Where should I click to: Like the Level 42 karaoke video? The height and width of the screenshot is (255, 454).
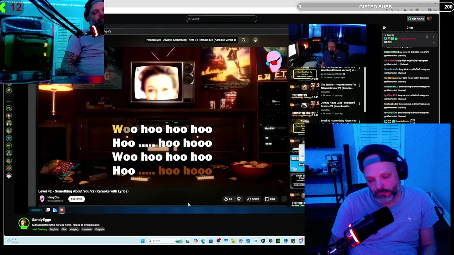[228, 199]
